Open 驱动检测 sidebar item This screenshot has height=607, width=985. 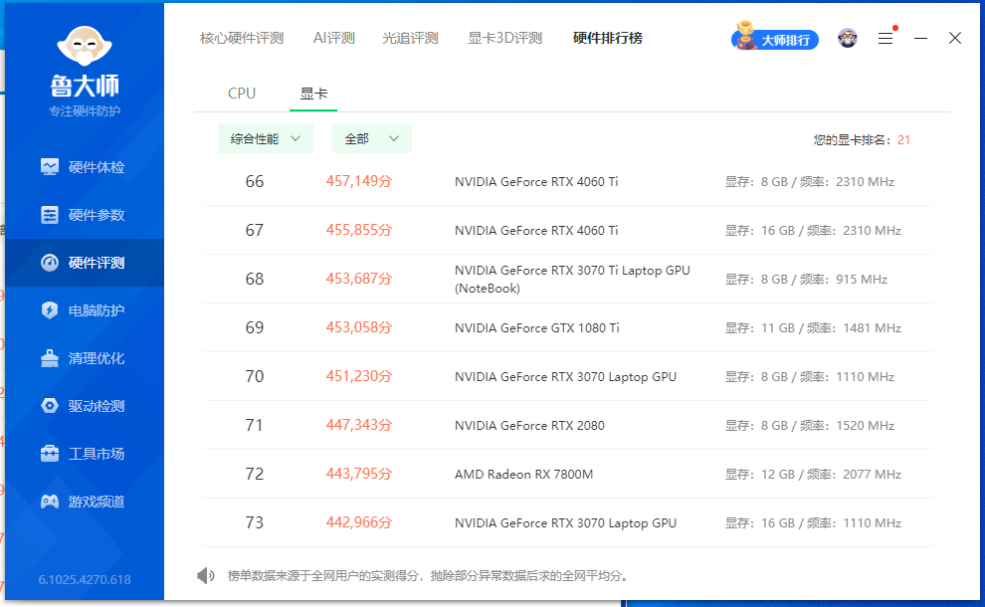pyautogui.click(x=85, y=406)
